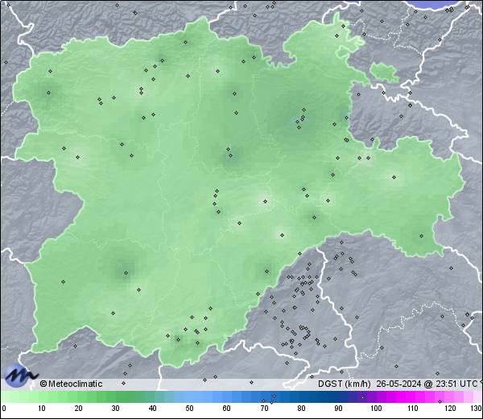Click the DGST (km/h) label
483x419 pixels.
point(344,384)
